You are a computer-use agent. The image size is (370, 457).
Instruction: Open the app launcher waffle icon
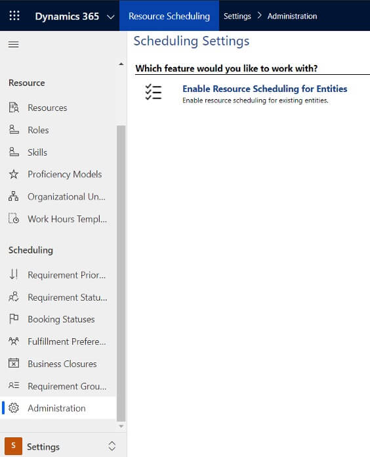pos(14,16)
